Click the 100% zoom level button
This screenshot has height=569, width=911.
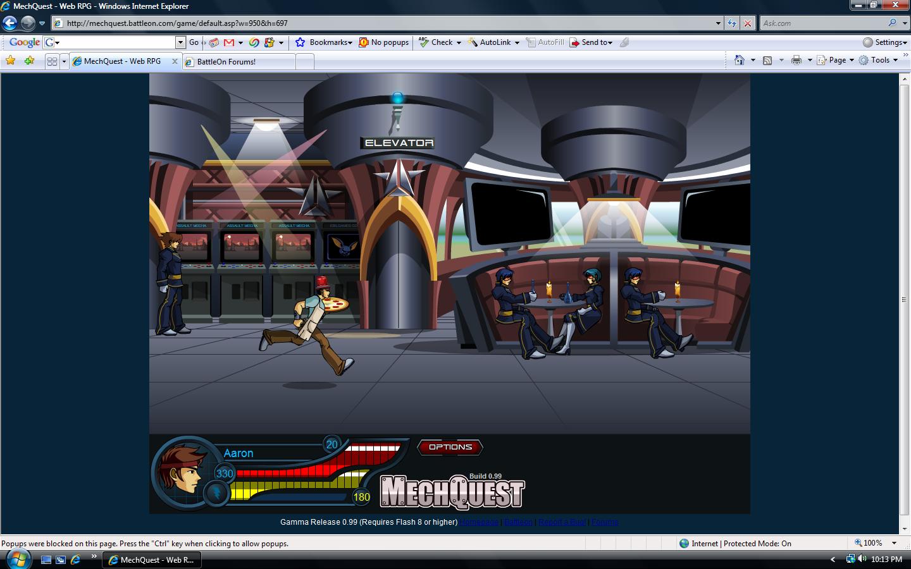869,543
